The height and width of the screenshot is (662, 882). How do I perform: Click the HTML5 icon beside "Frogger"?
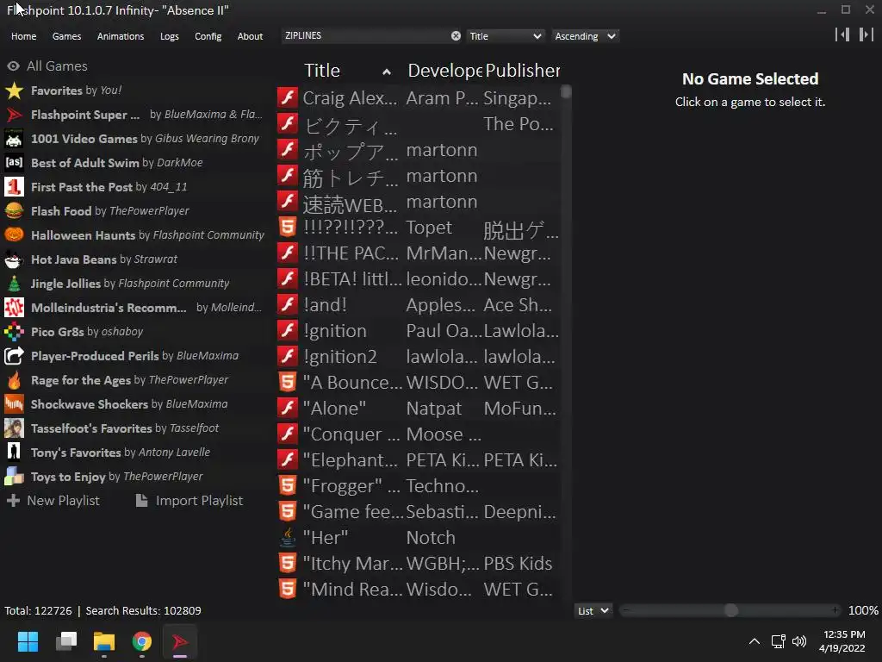point(288,485)
